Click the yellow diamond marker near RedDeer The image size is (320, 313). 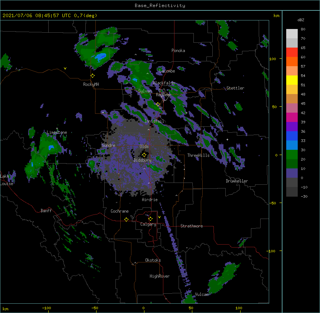pyautogui.click(x=158, y=104)
